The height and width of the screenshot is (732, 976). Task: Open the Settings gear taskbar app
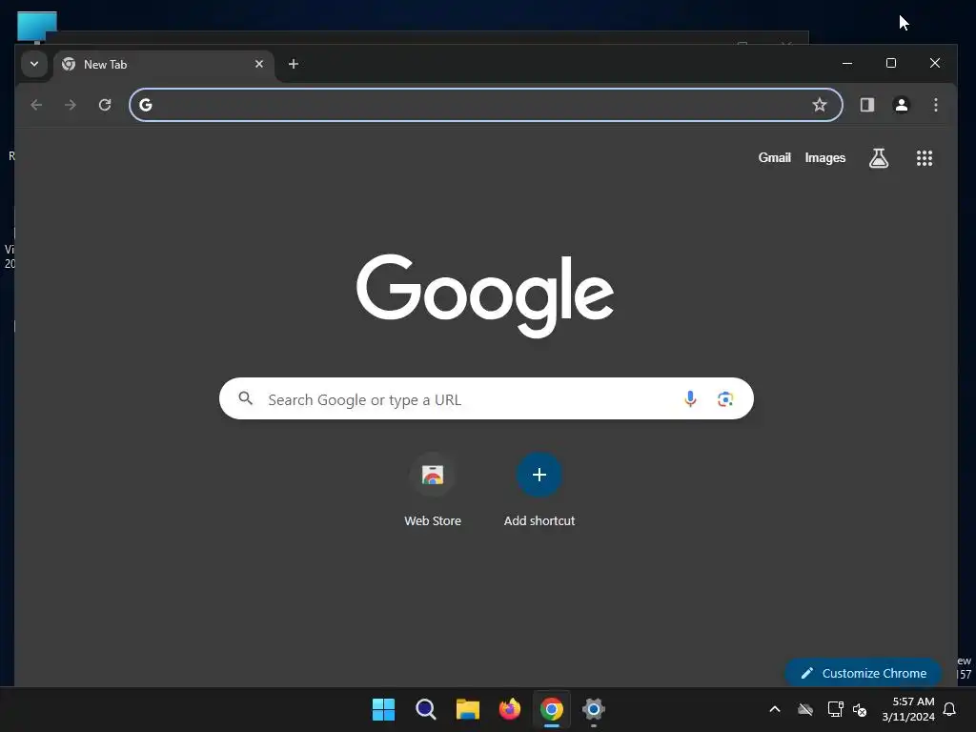pos(593,709)
